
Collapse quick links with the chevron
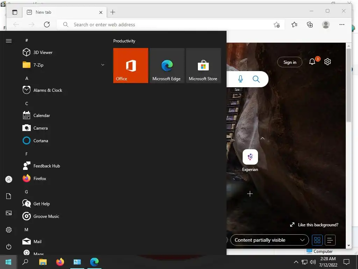[263, 138]
